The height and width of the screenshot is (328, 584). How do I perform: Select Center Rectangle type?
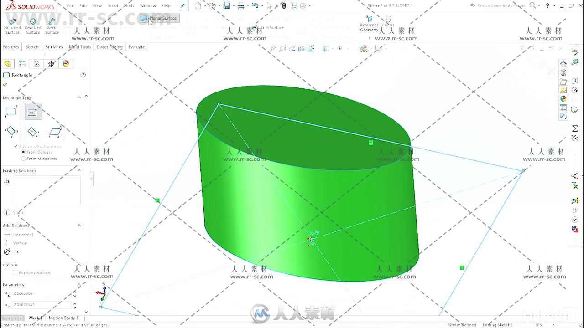tap(33, 112)
